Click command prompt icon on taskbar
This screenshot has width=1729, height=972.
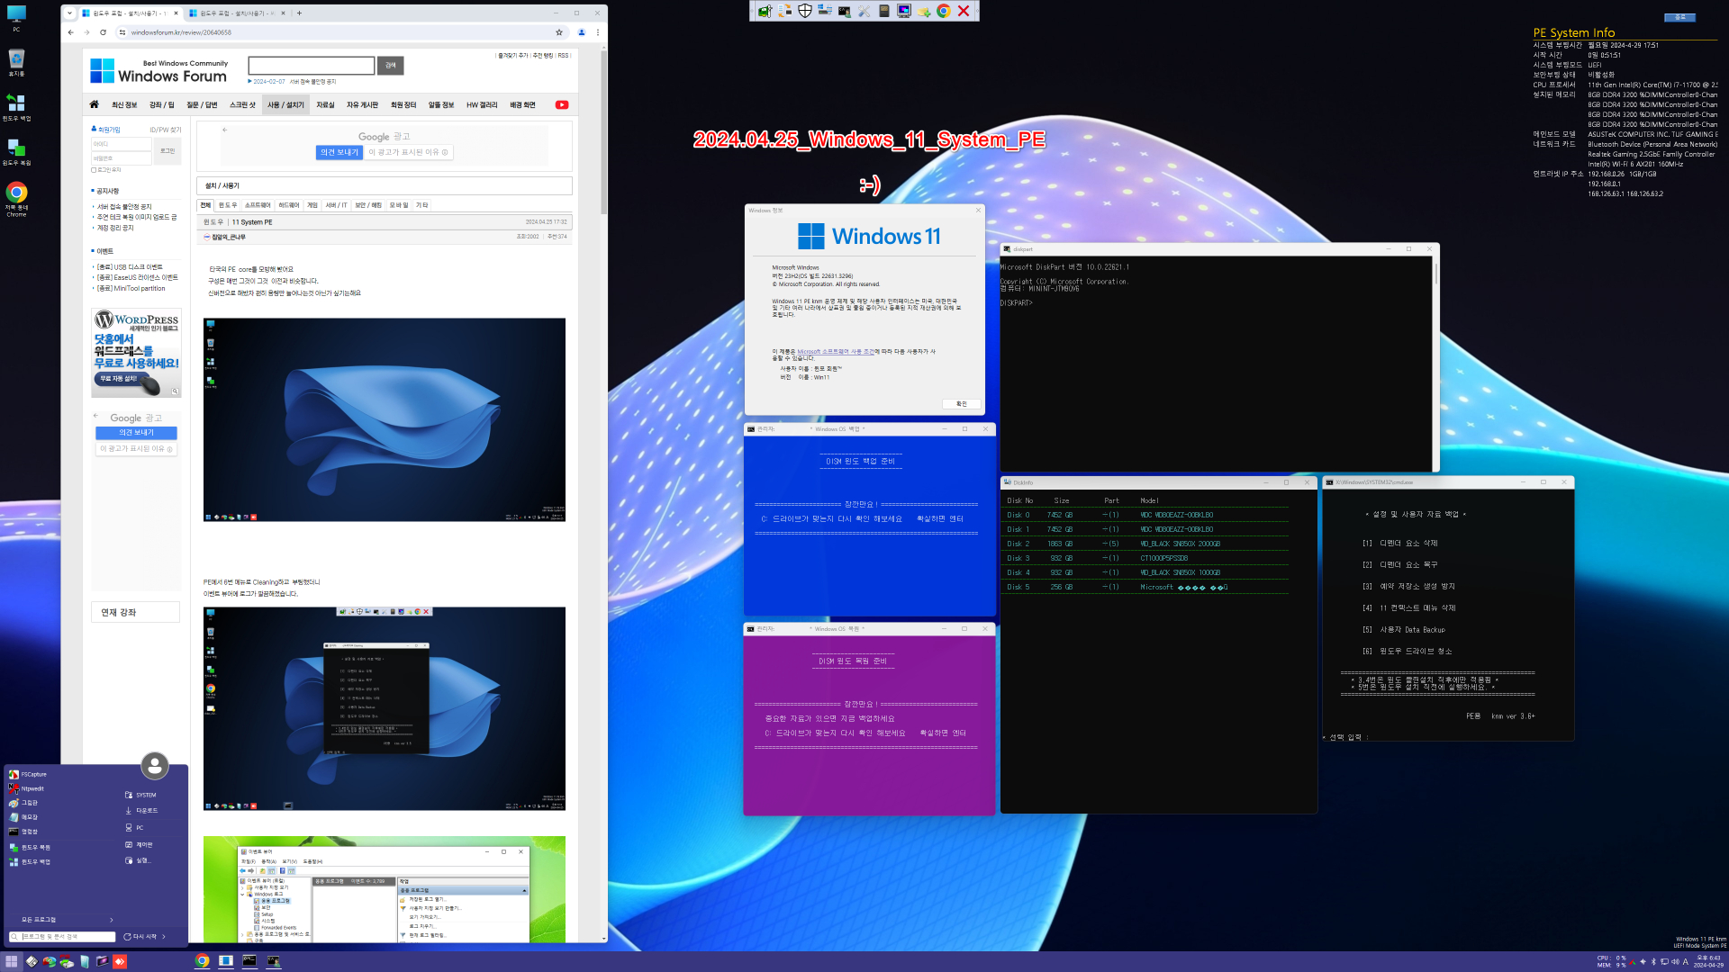pos(249,961)
